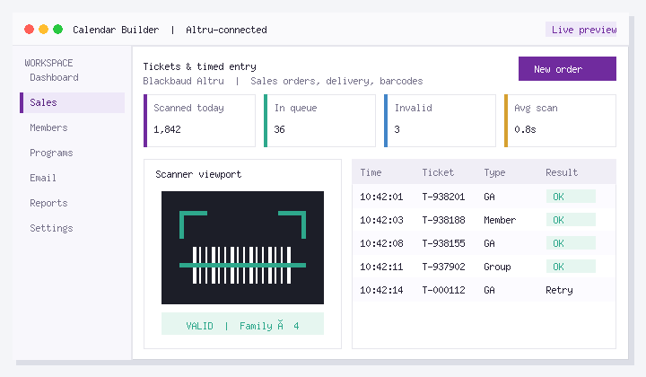Click the Altru-connected title text
Screen dimensions: 646x377
coord(226,31)
